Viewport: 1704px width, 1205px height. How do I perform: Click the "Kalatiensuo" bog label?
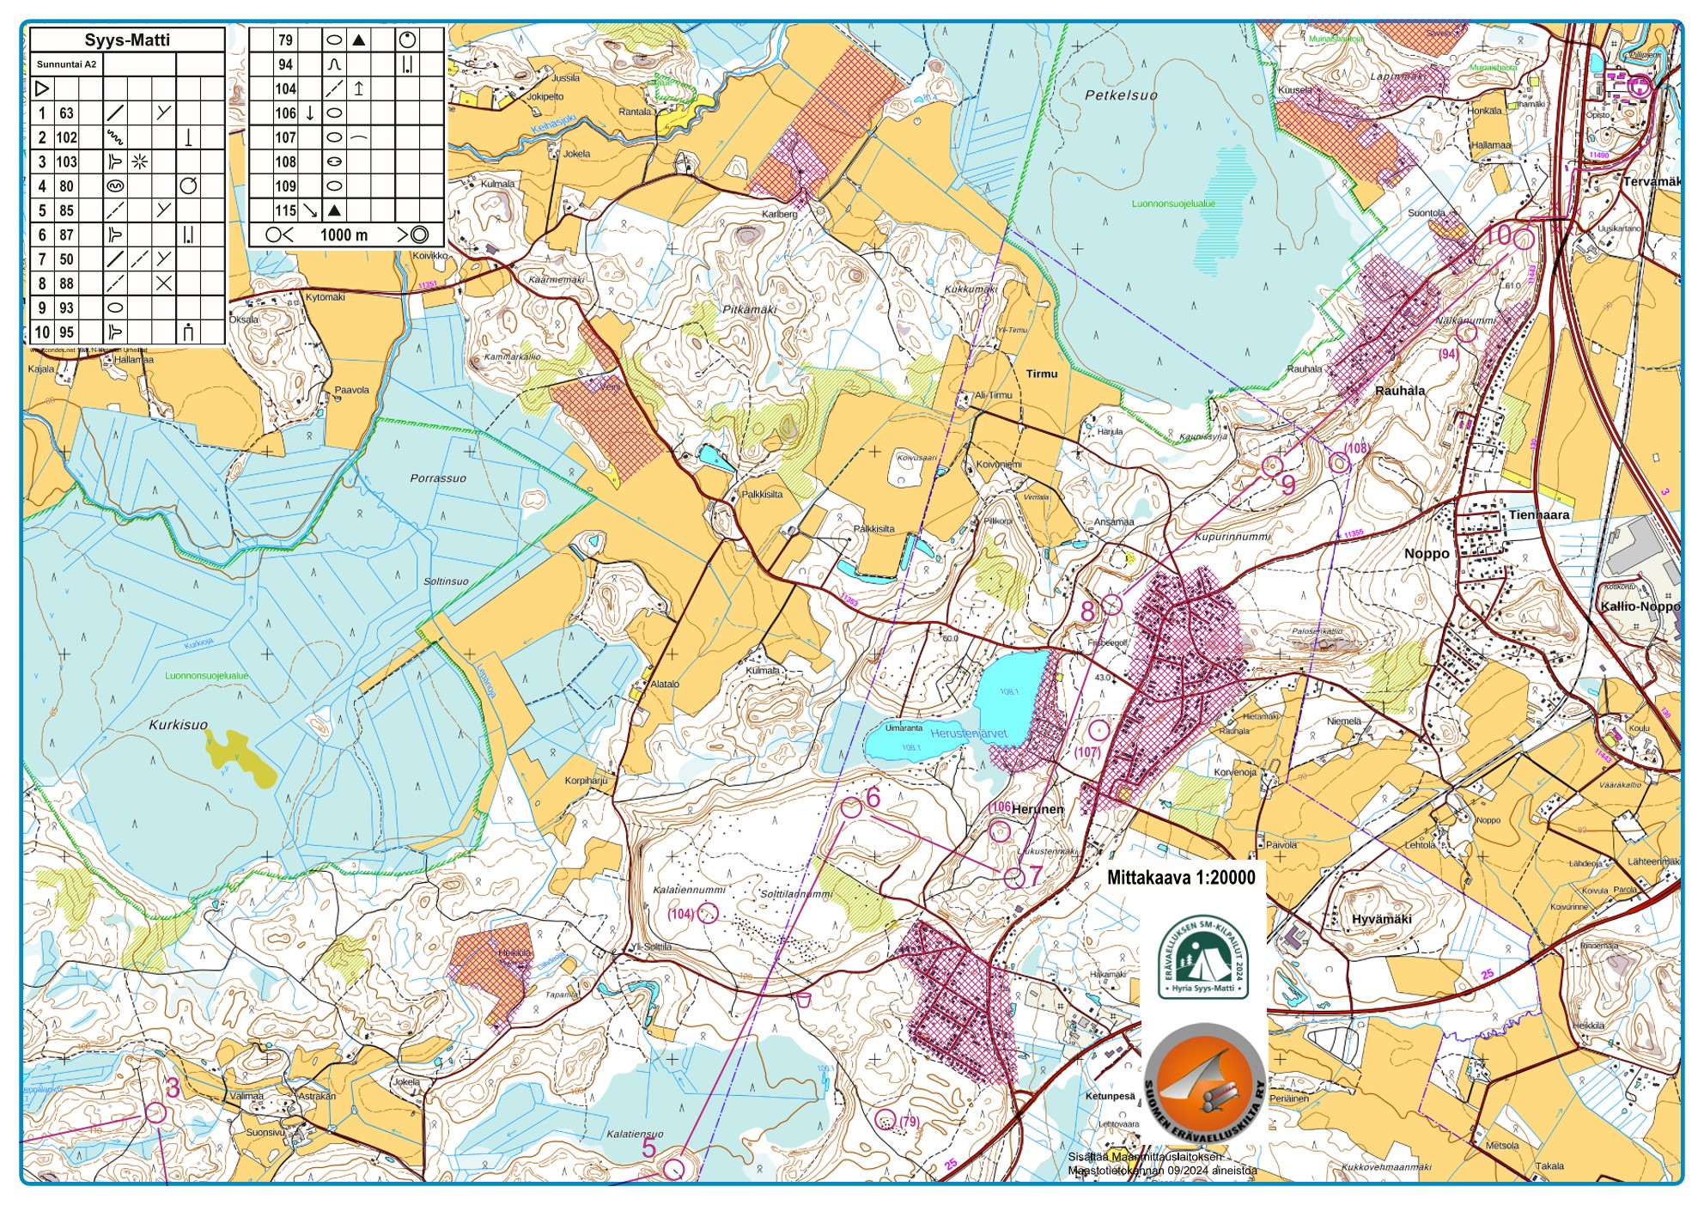tap(636, 1134)
